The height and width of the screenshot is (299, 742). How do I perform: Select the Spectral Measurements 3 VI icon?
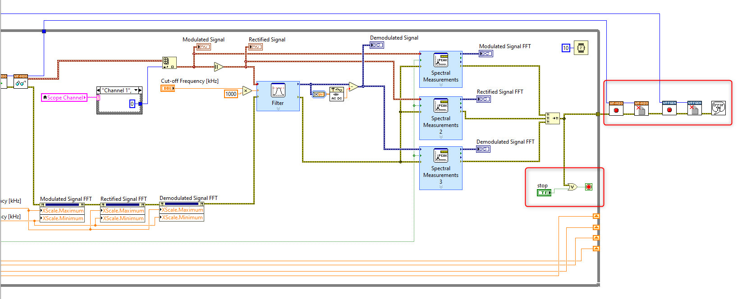(x=441, y=155)
